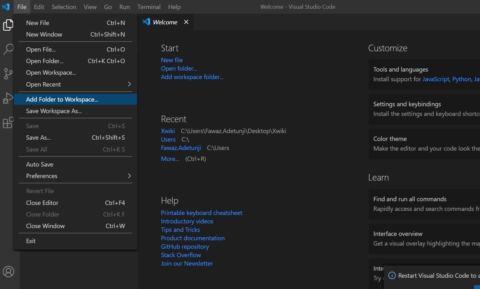480x289 pixels.
Task: Click the More... recent items link
Action: click(x=170, y=159)
